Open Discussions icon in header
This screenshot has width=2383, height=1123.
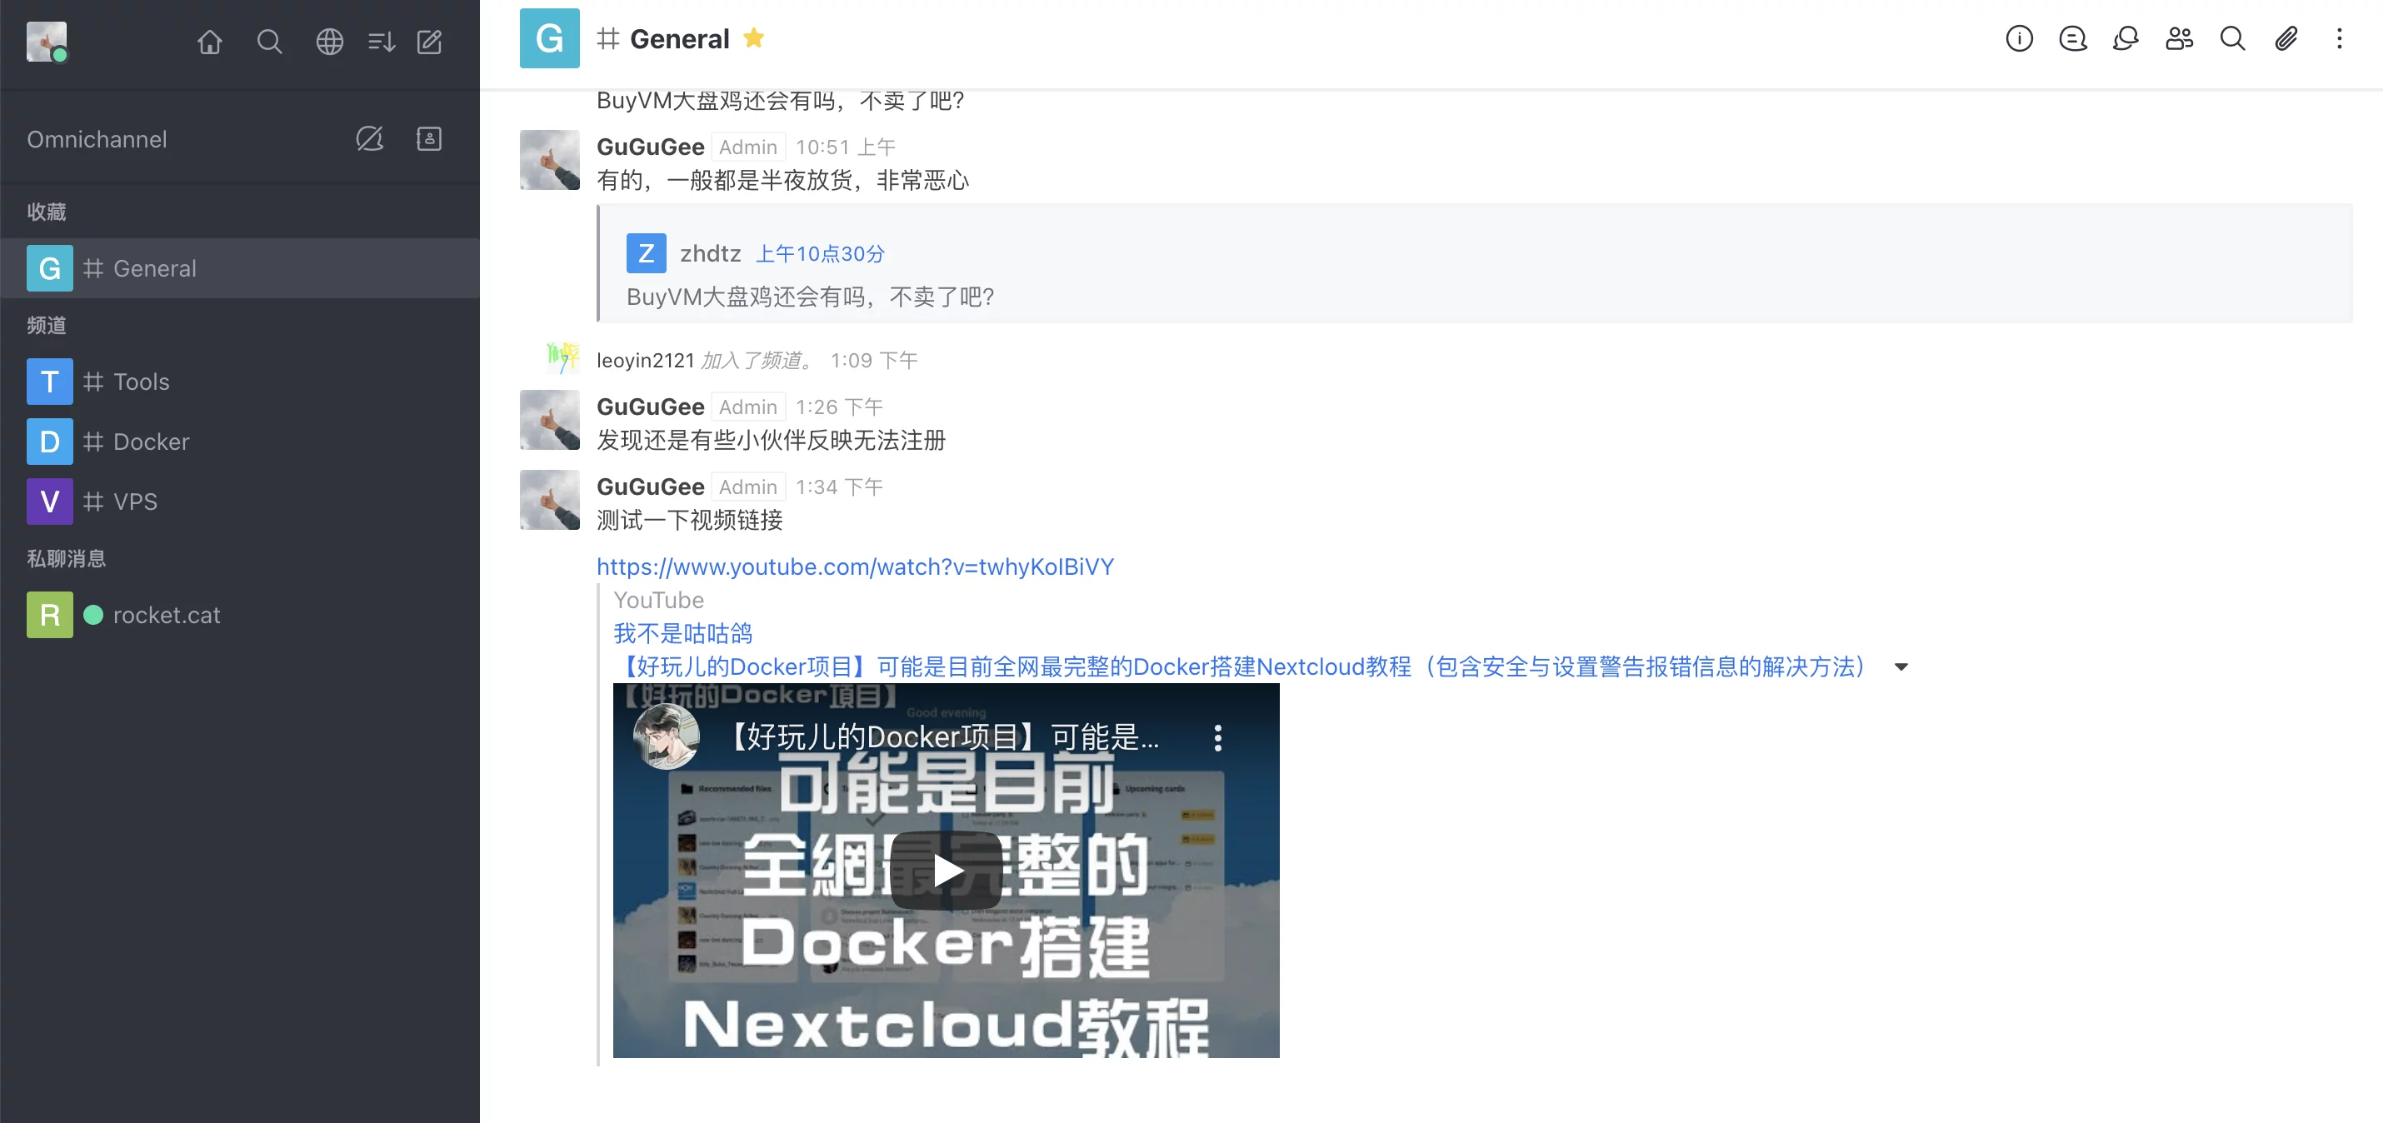(x=2126, y=38)
